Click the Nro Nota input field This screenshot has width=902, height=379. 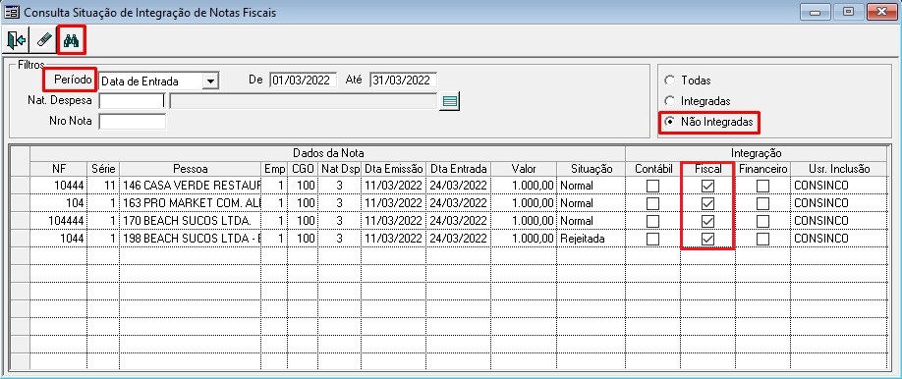[132, 122]
